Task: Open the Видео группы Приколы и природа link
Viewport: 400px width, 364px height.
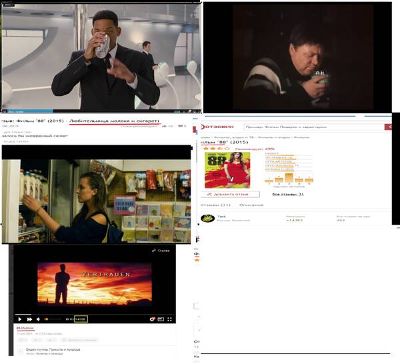Action: coord(53,349)
